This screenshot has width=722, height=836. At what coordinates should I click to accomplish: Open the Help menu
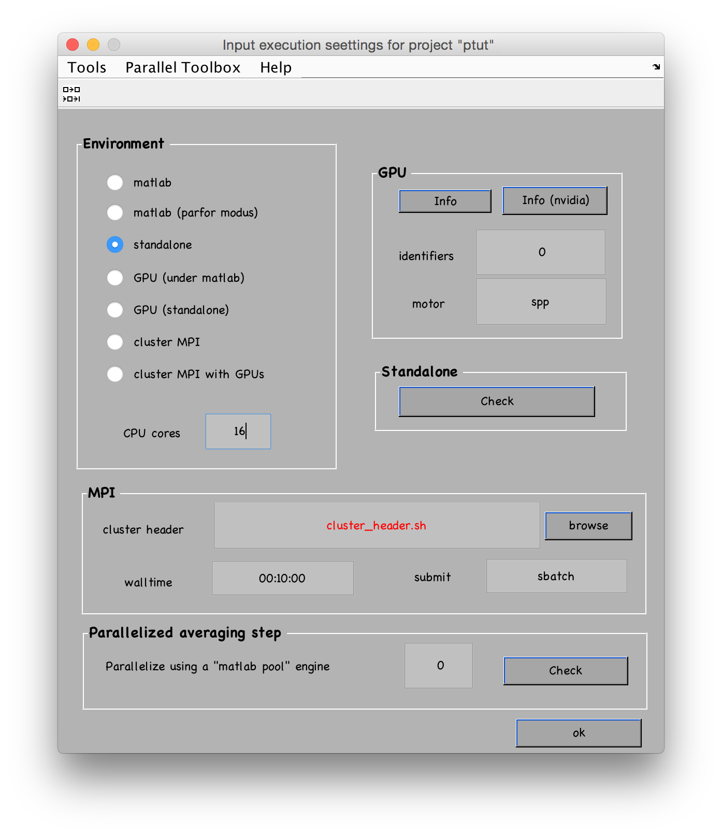point(276,67)
